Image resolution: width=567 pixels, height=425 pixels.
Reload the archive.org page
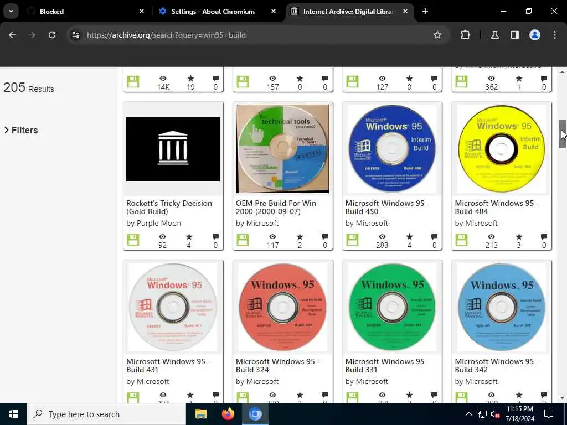52,35
